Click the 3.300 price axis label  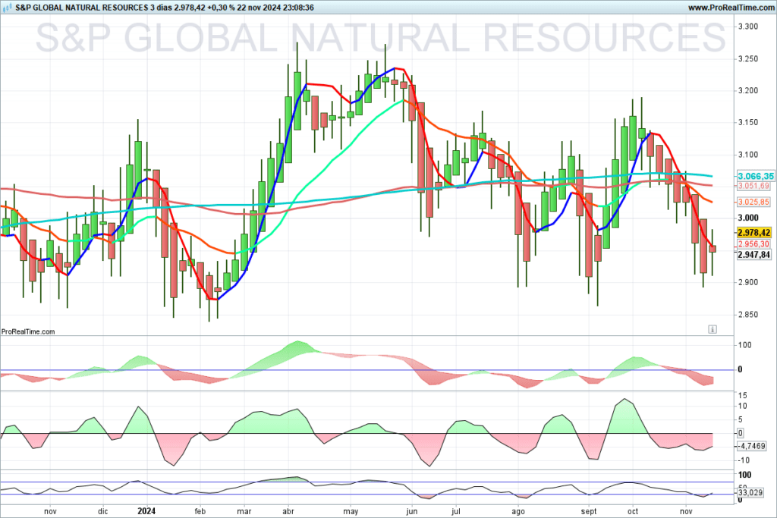[x=747, y=27]
